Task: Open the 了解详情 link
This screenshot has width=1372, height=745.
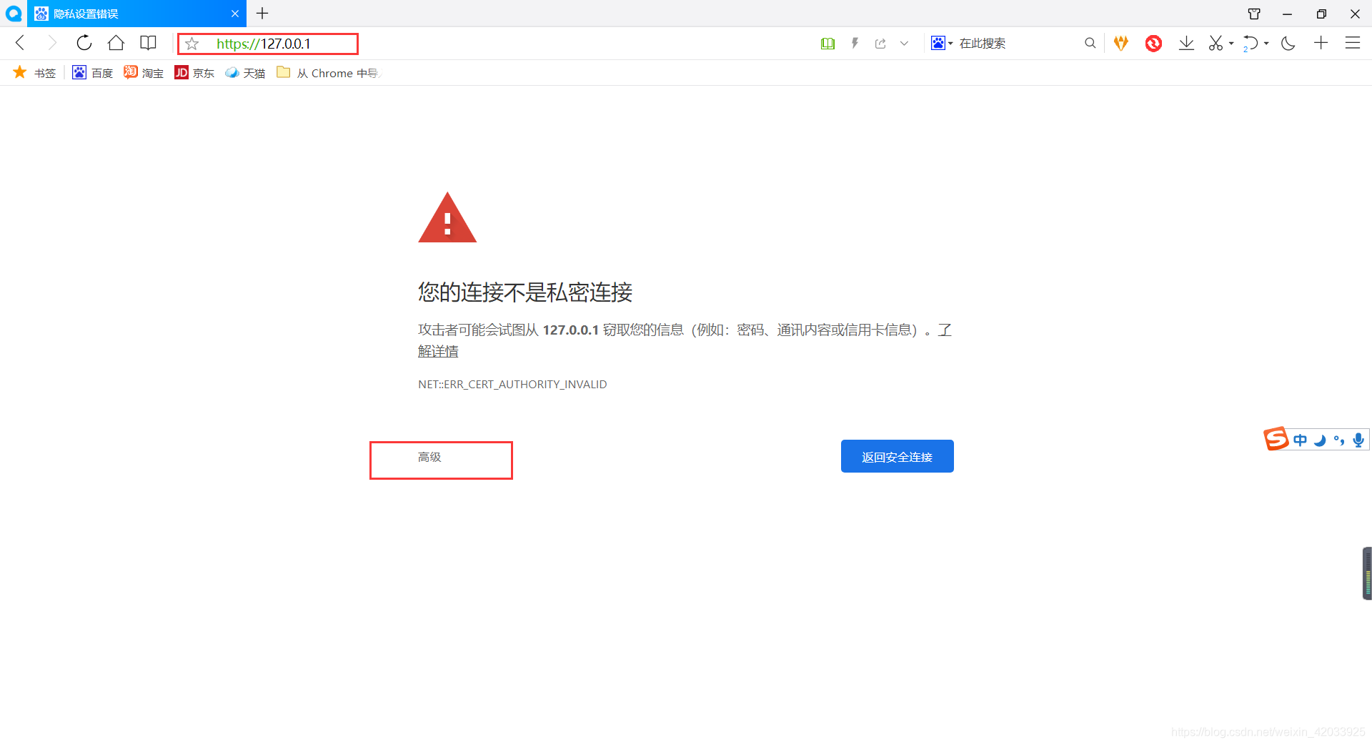Action: pos(439,350)
